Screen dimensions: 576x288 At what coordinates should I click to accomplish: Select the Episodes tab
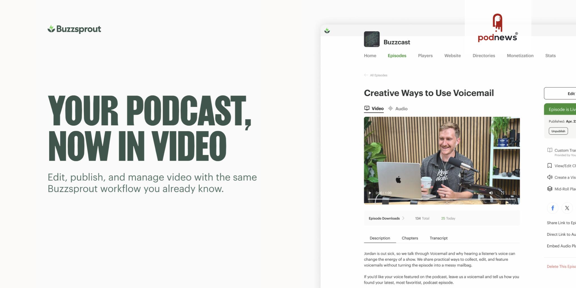click(x=397, y=56)
